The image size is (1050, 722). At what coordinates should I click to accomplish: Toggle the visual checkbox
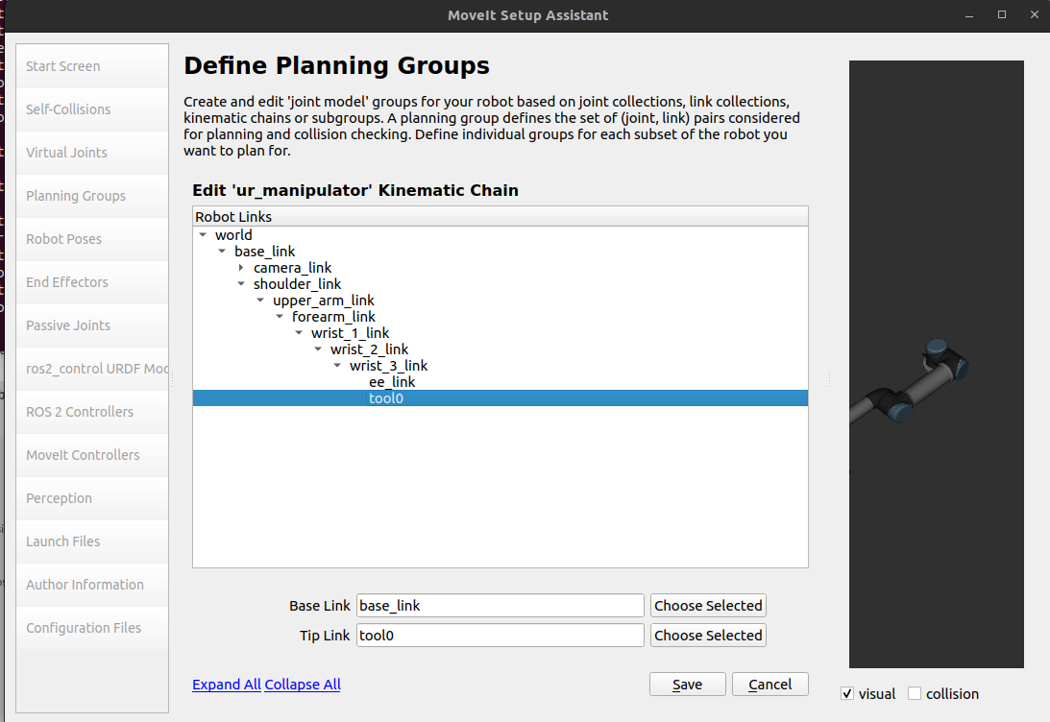coord(846,694)
